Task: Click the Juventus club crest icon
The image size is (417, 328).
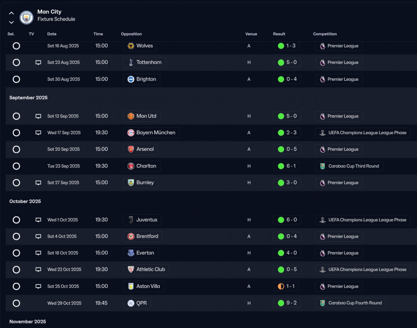Action: coord(131,220)
